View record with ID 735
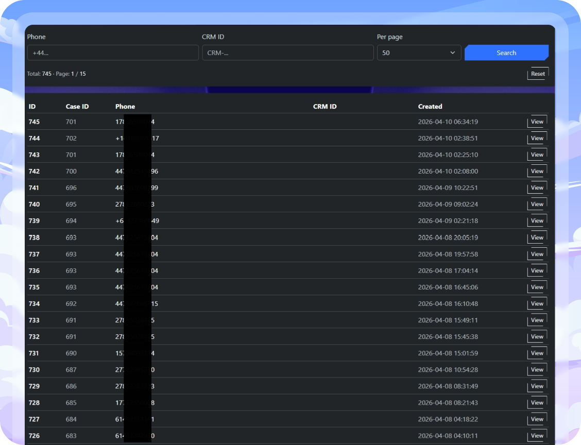This screenshot has width=581, height=445. point(536,287)
